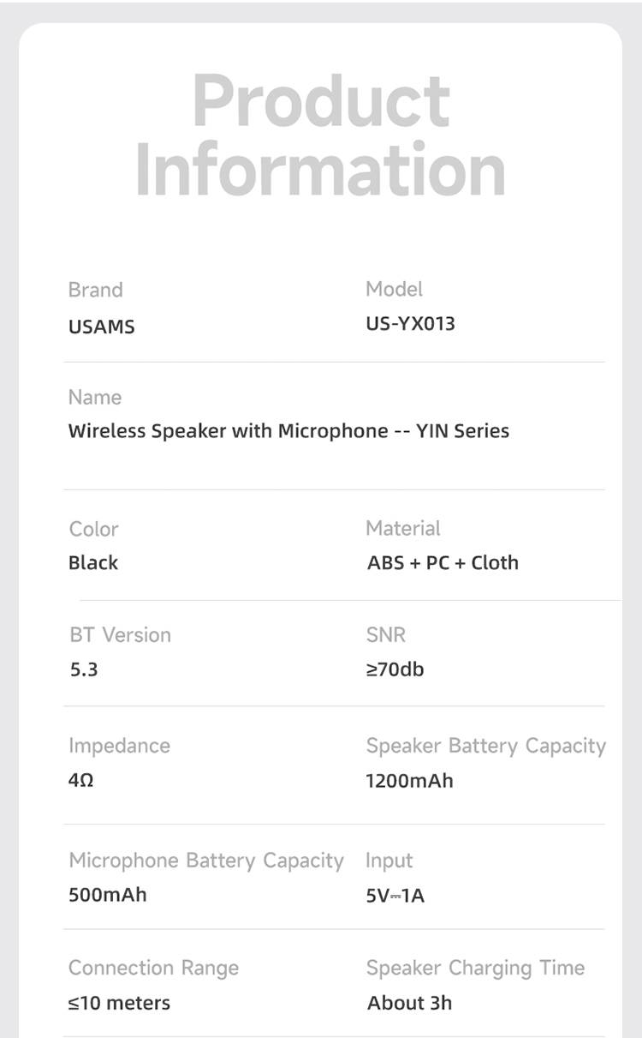This screenshot has height=1038, width=642.
Task: Select the Speaker Battery Capacity label
Action: click(x=485, y=746)
